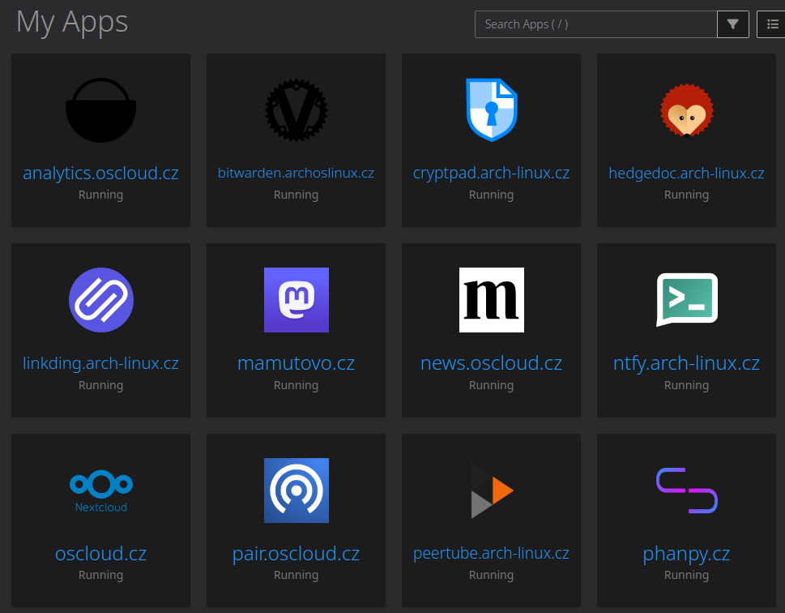This screenshot has width=785, height=613.
Task: Click the pair.oscloud.cz broadcast icon
Action: coord(296,490)
